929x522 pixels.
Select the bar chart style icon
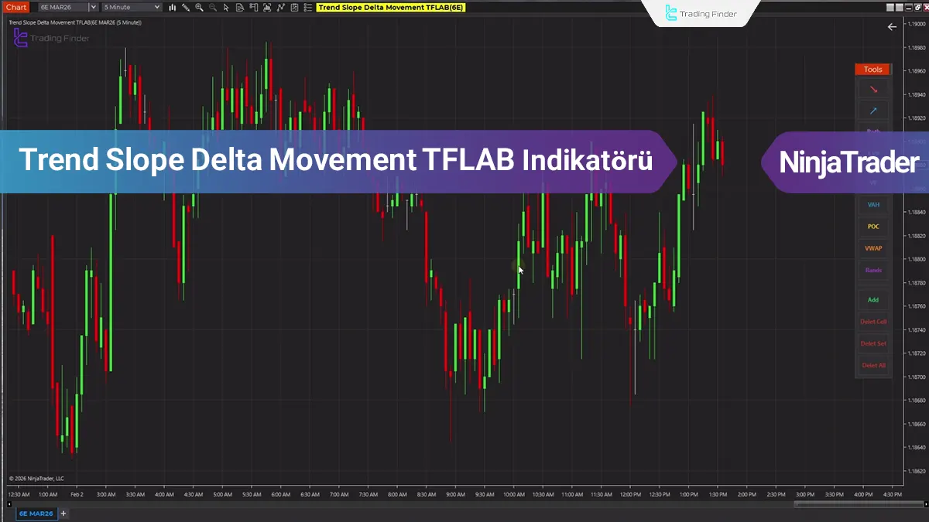point(172,8)
